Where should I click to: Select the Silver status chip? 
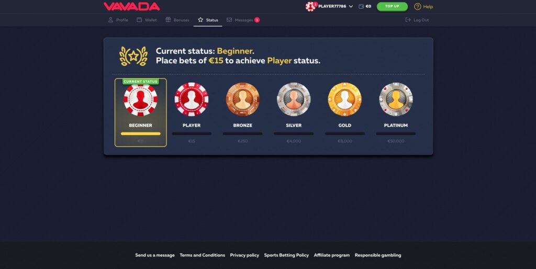pos(294,99)
